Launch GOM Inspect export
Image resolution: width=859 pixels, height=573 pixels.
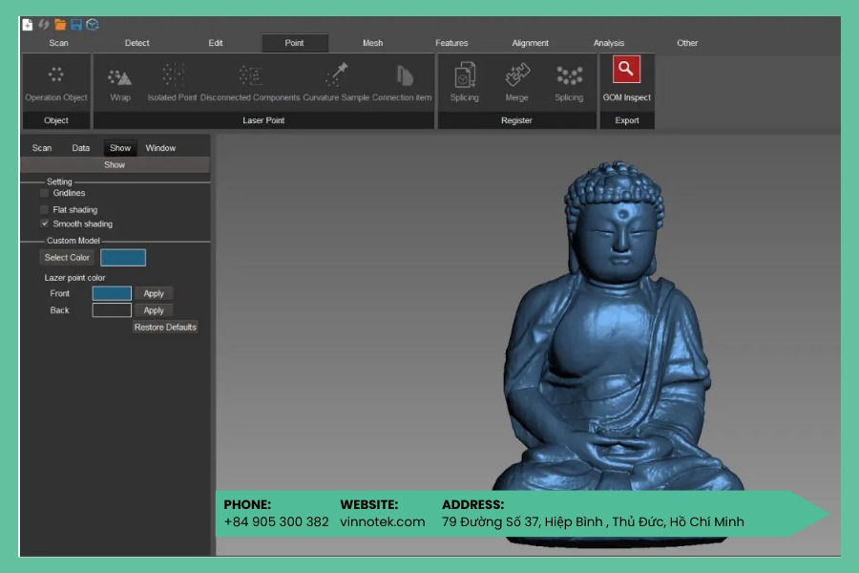tap(627, 79)
